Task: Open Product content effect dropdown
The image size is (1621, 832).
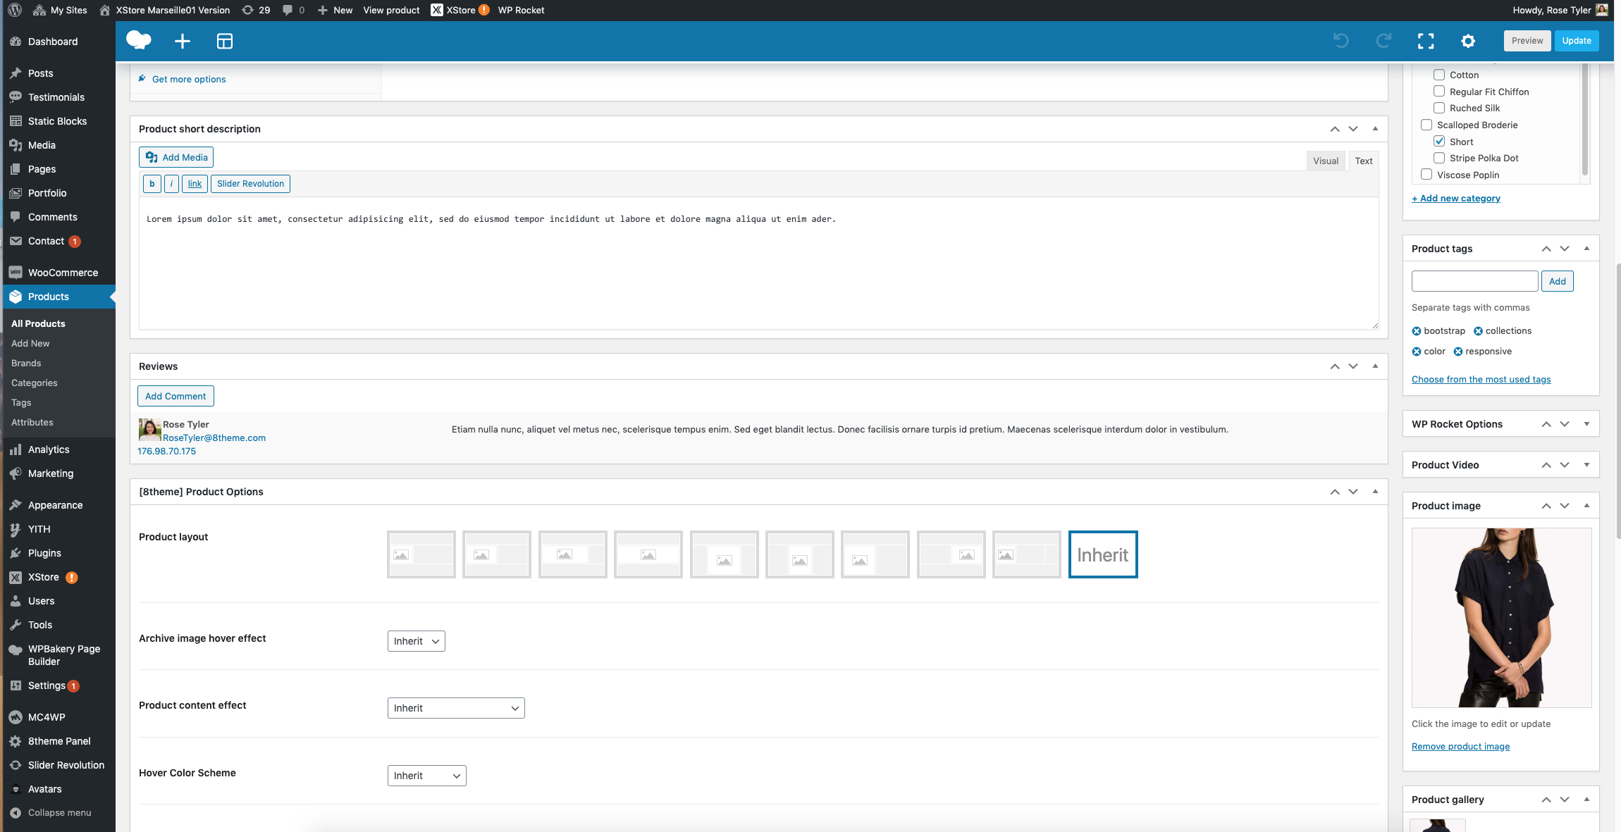Action: point(456,708)
